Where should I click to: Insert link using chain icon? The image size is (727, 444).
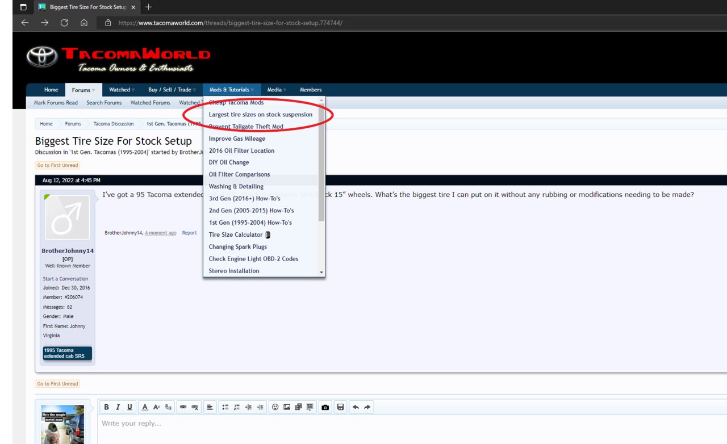pyautogui.click(x=183, y=407)
